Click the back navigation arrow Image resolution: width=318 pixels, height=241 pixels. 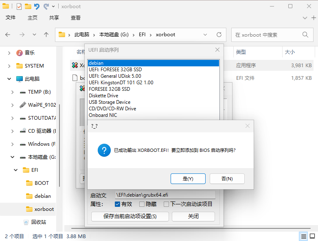tap(8, 35)
